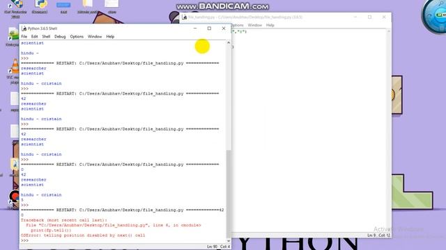Minimize the Python 3.6.5 Shell window
The image size is (446, 250).
pos(195,28)
